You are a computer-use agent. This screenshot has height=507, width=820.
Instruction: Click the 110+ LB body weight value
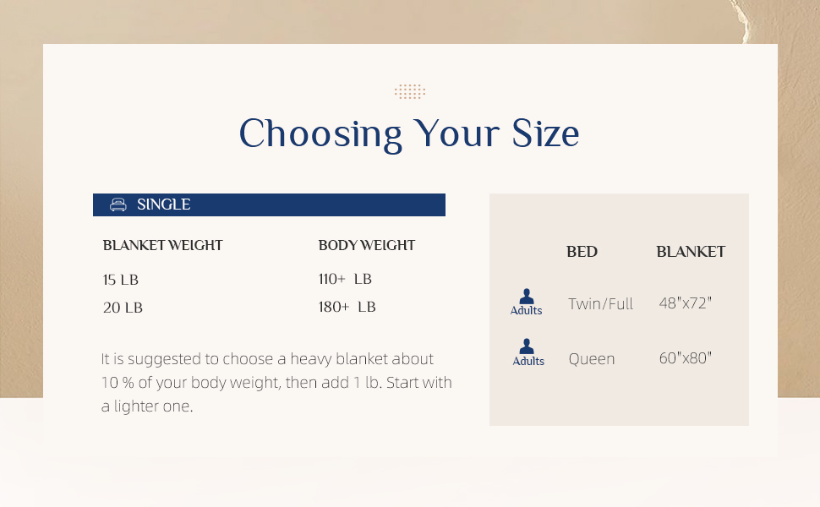click(x=345, y=279)
